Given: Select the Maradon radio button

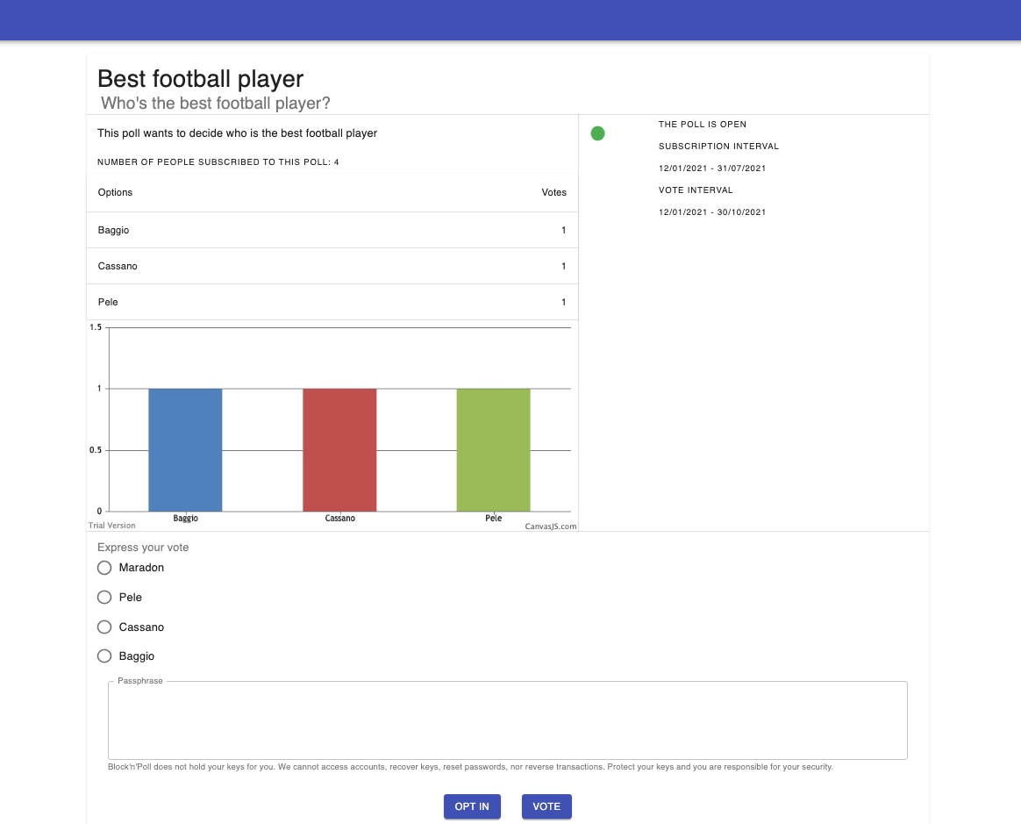Looking at the screenshot, I should pyautogui.click(x=104, y=568).
